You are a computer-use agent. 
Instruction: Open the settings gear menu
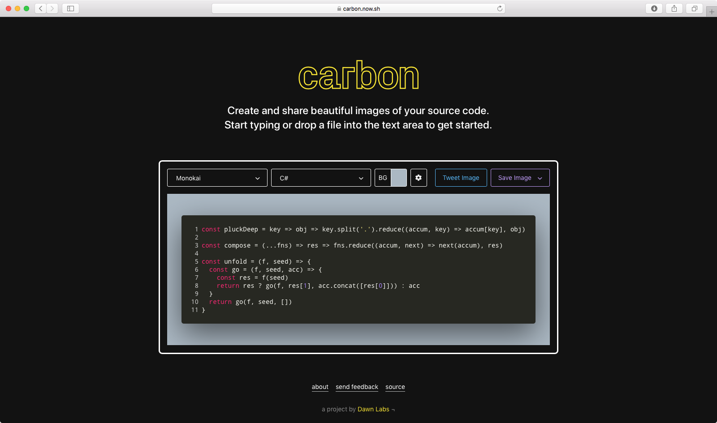tap(418, 178)
